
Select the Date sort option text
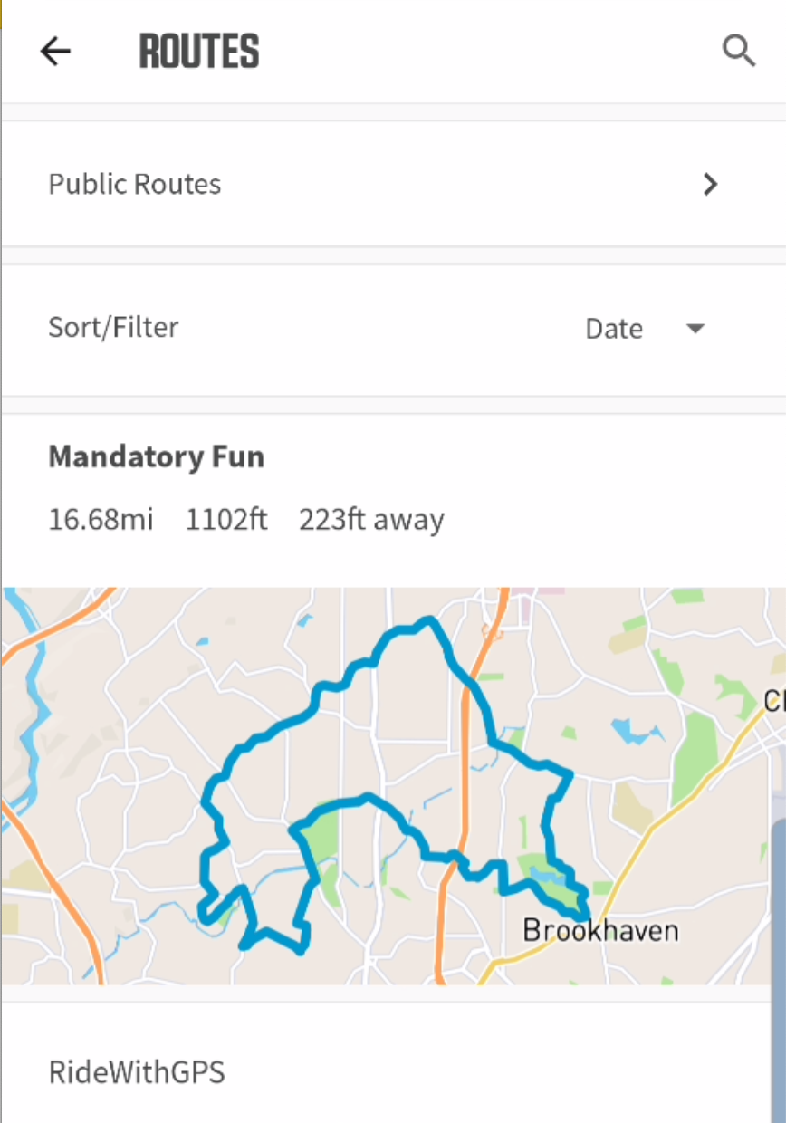coord(614,329)
